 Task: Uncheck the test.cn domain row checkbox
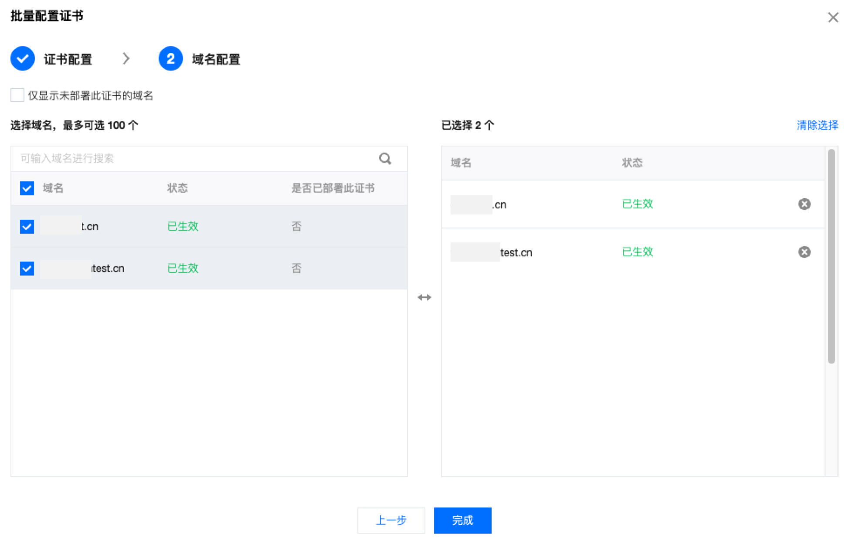[27, 268]
